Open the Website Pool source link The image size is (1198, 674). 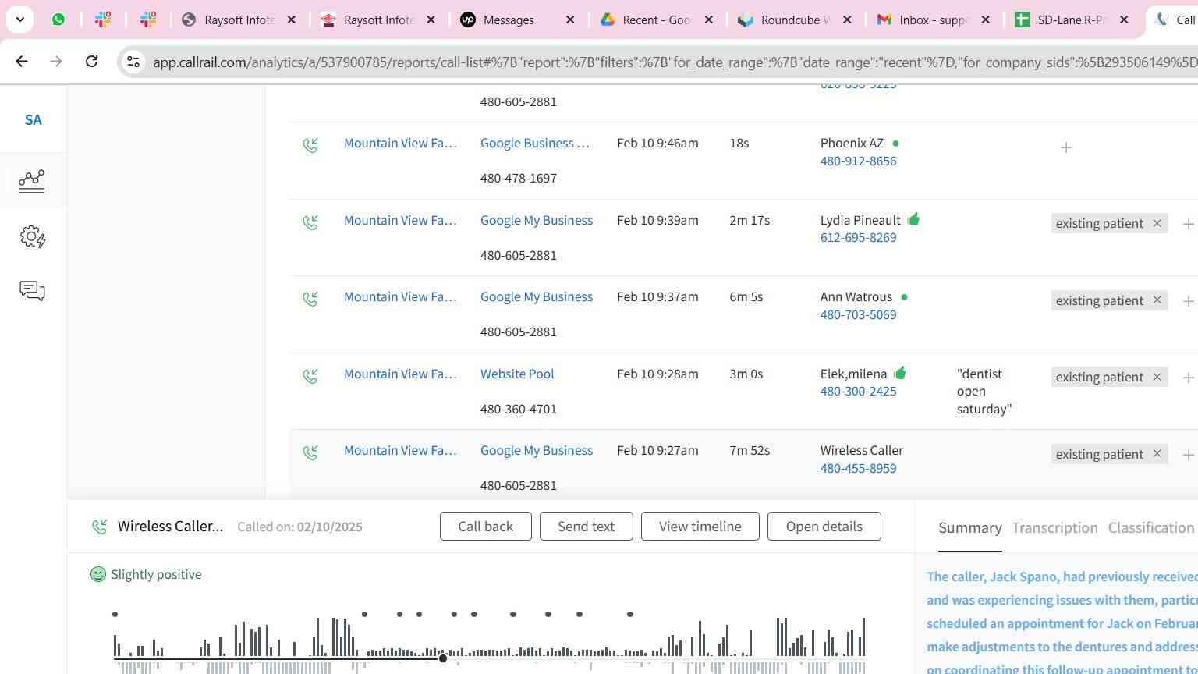517,374
